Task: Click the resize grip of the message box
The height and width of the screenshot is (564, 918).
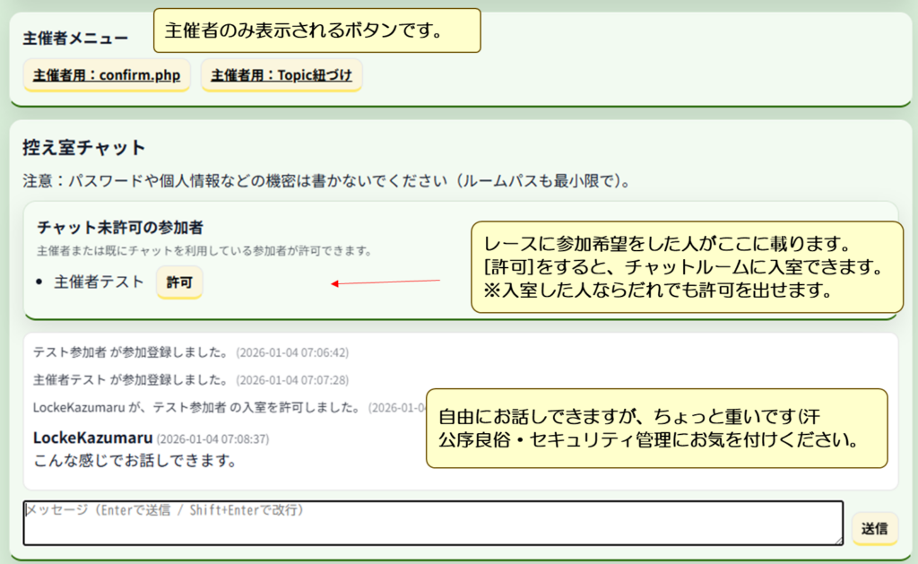Action: pos(837,540)
